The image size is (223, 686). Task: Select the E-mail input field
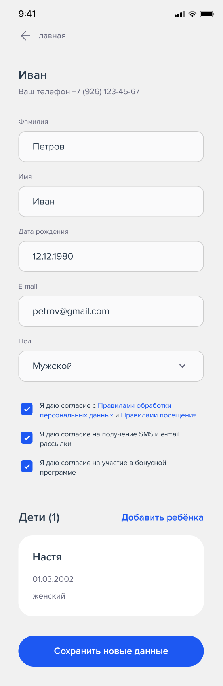click(x=111, y=311)
